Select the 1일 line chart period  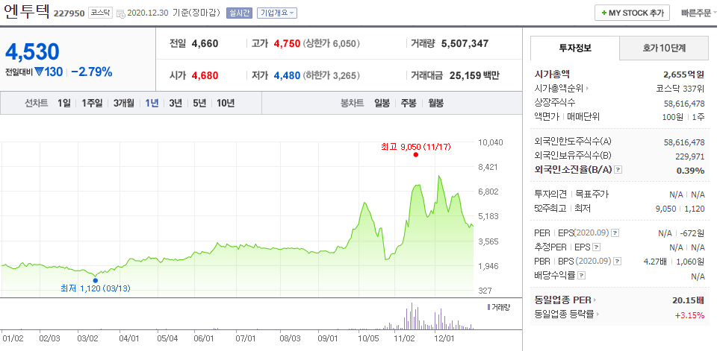[x=64, y=103]
